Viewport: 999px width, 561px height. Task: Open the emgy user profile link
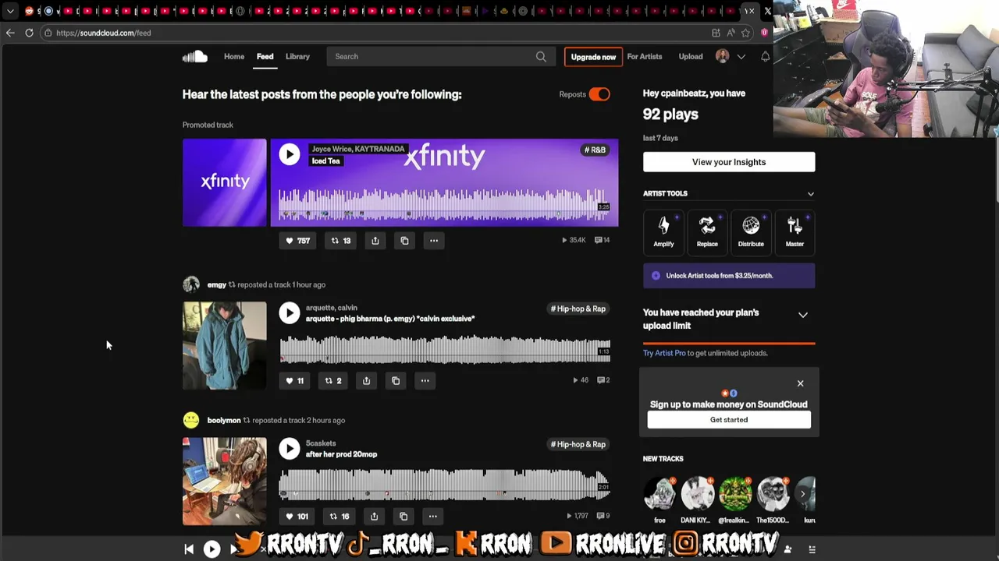tap(217, 284)
